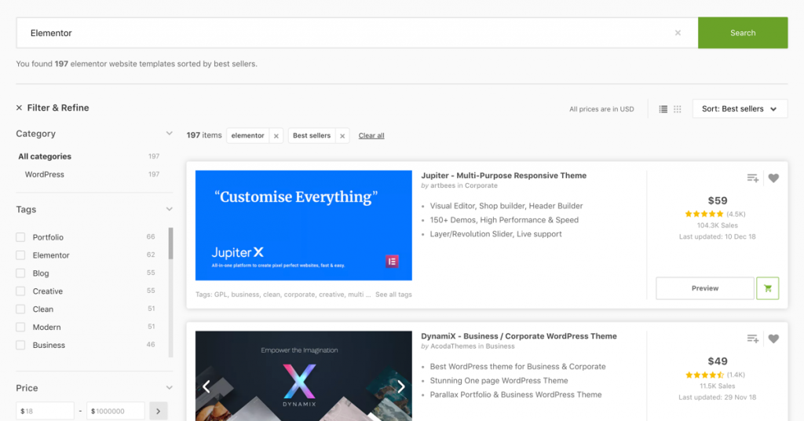Screen dimensions: 804x421
Task: Click the Clear all link
Action: coord(371,136)
